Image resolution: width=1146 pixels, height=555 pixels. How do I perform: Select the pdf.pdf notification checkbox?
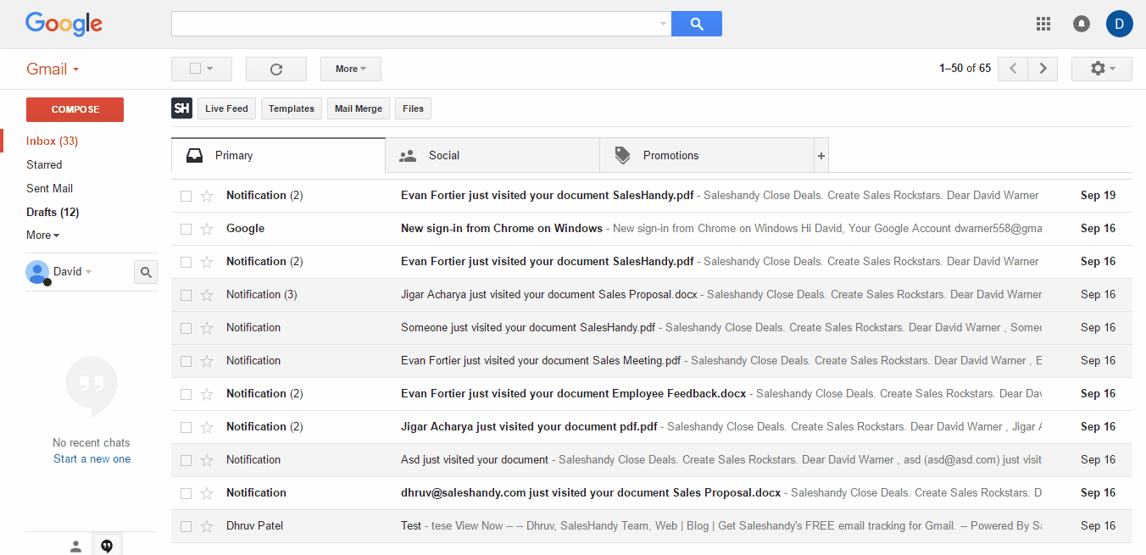[x=186, y=427]
